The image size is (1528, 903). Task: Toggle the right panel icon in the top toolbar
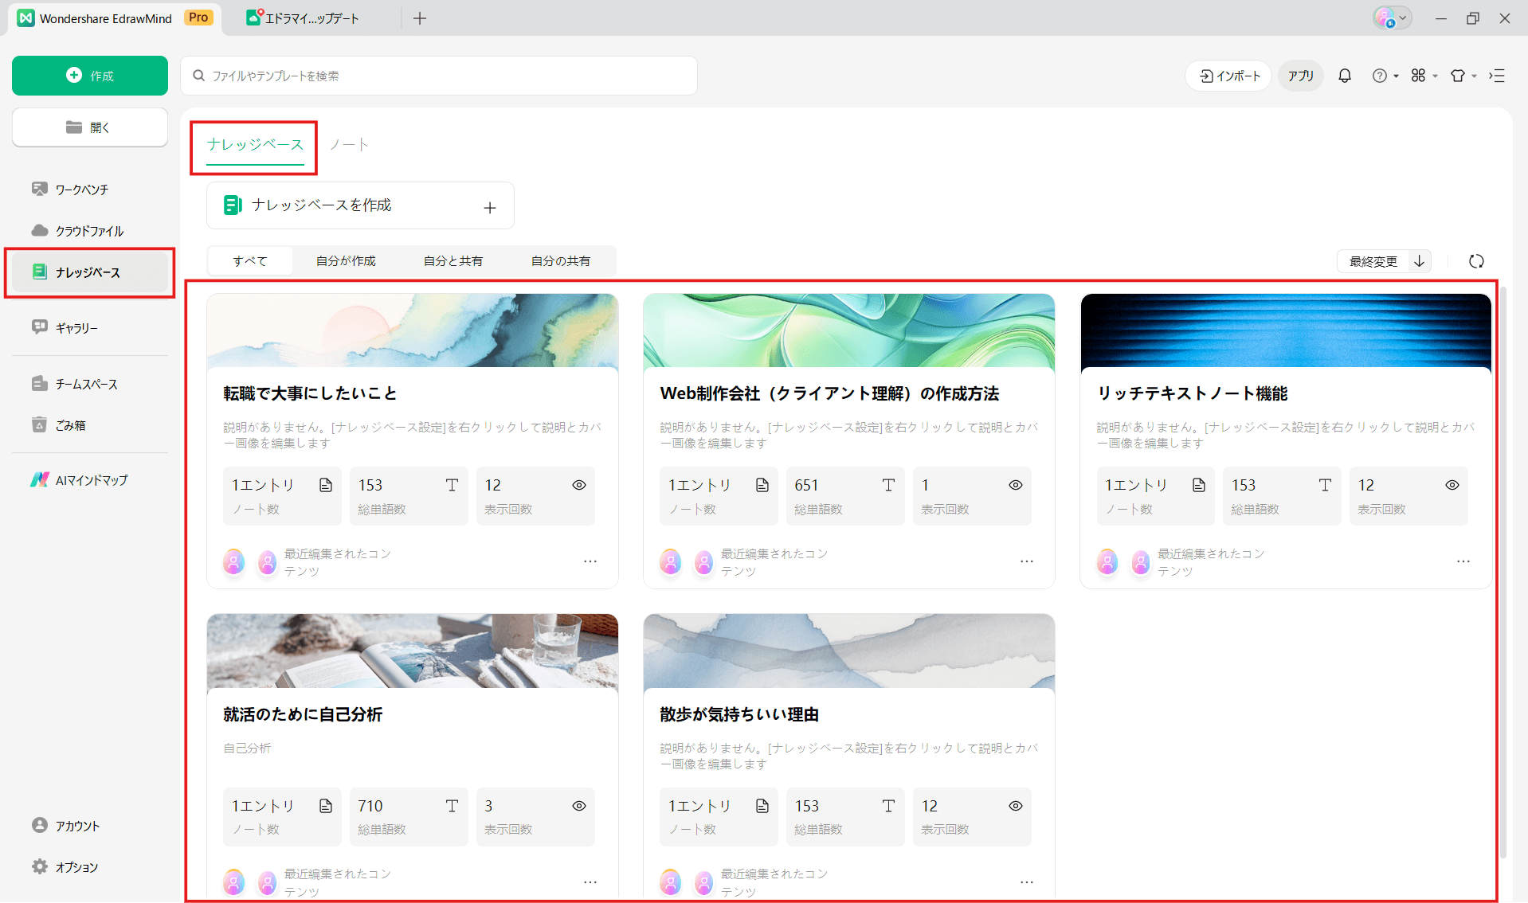pos(1497,76)
